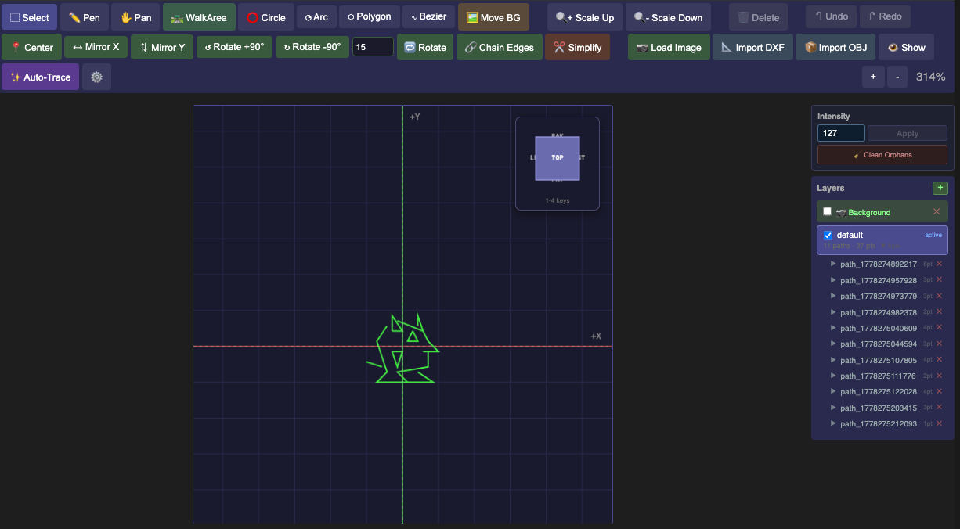Activate the Pan tool

click(135, 17)
